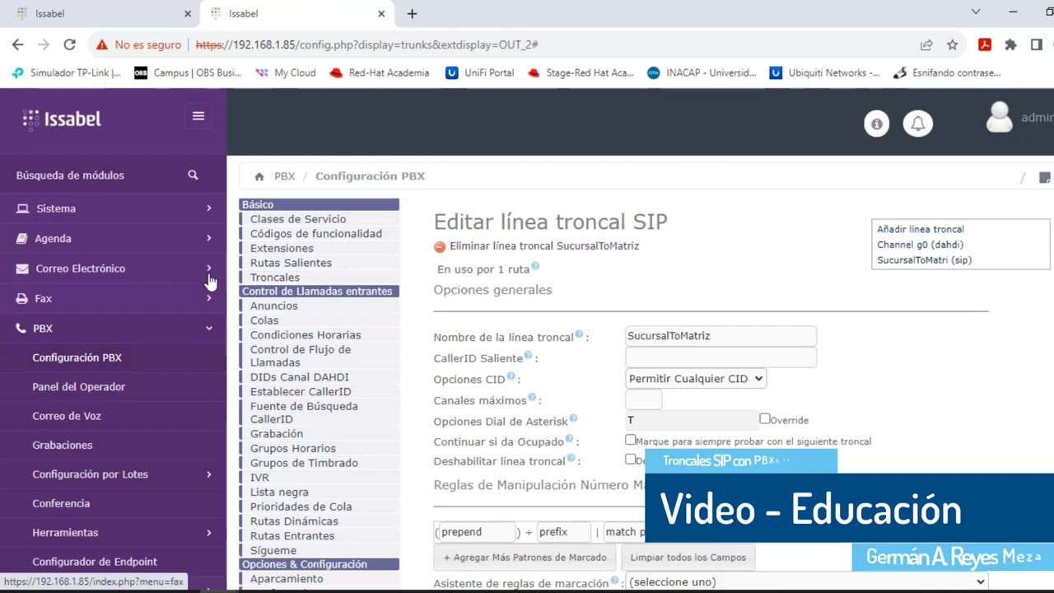Click help icon beside Deshabilitar línea troncal

click(571, 460)
